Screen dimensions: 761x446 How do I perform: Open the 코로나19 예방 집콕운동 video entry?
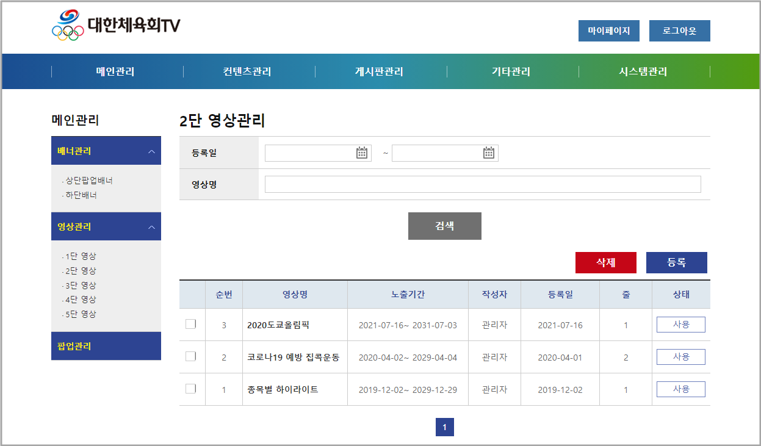click(294, 358)
